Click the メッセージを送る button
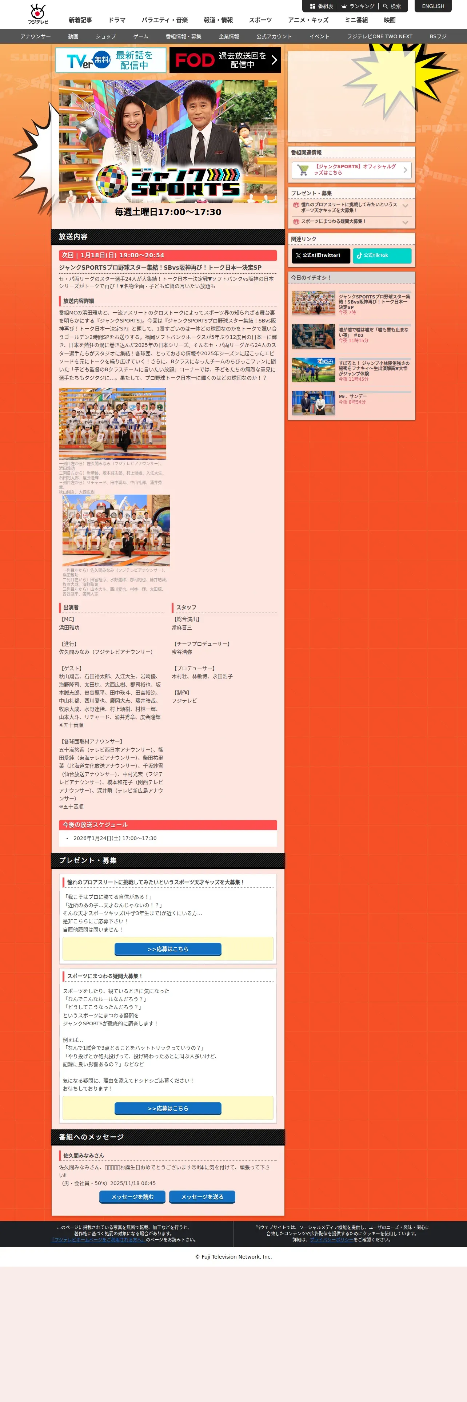Viewport: 467px width, 1402px height. tap(202, 1197)
